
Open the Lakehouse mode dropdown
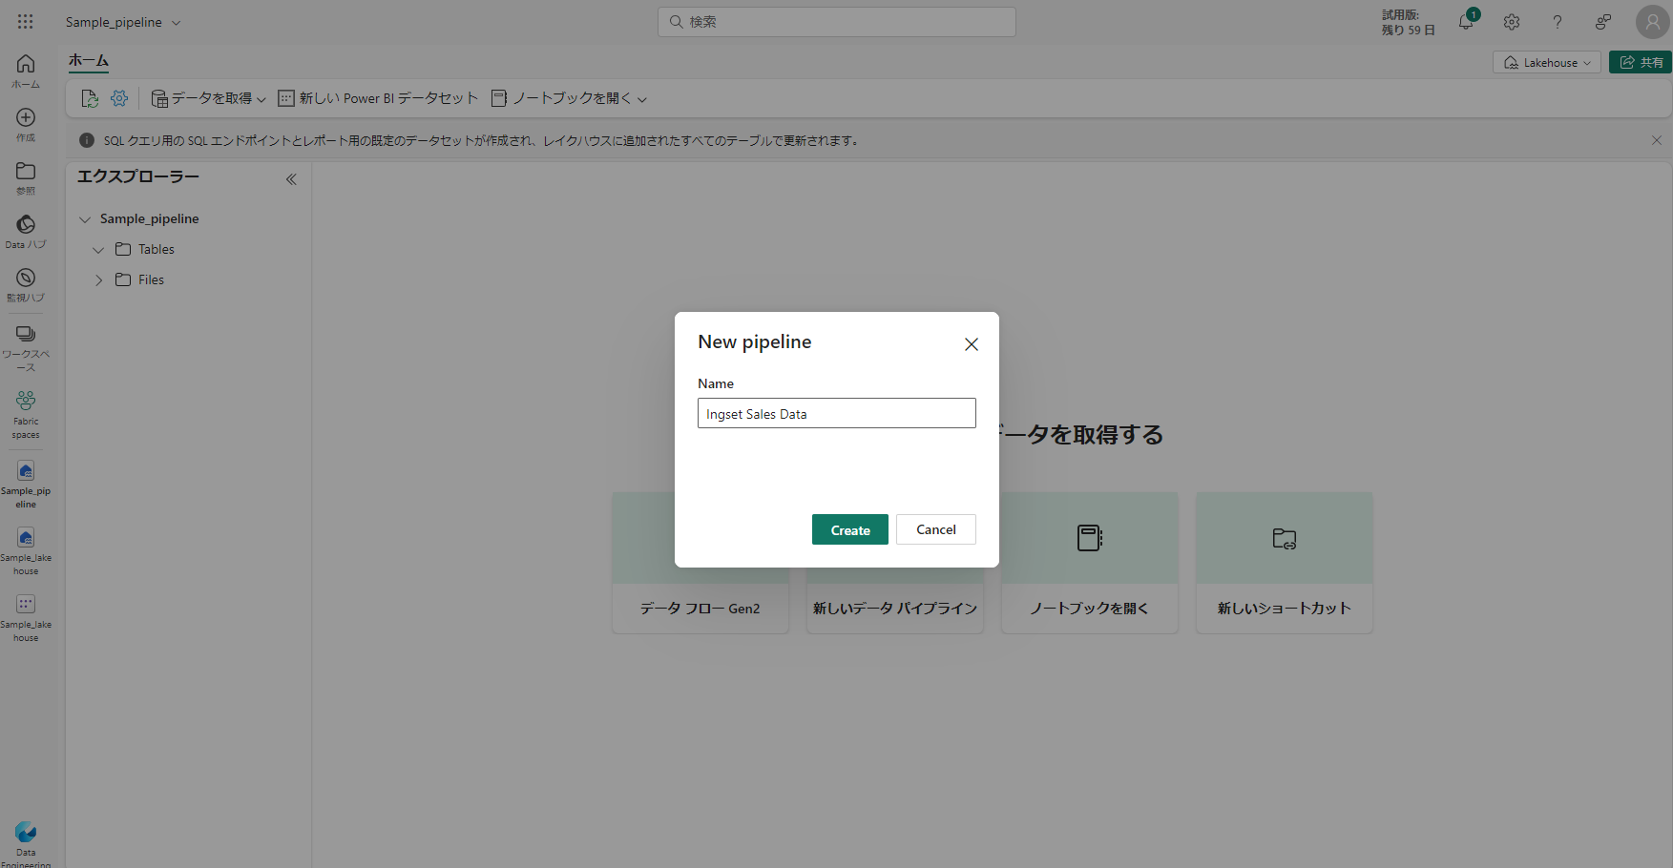pyautogui.click(x=1547, y=62)
